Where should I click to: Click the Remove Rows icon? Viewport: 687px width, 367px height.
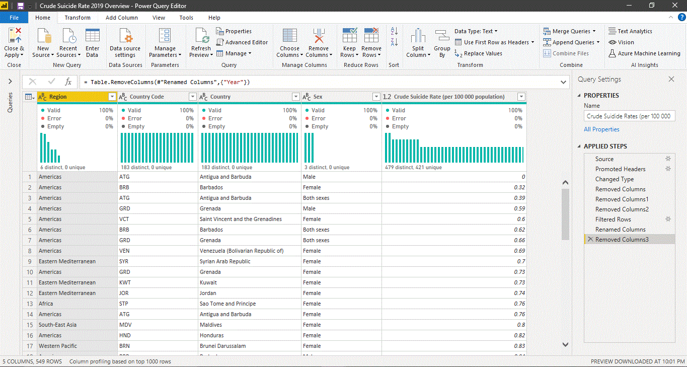[371, 36]
